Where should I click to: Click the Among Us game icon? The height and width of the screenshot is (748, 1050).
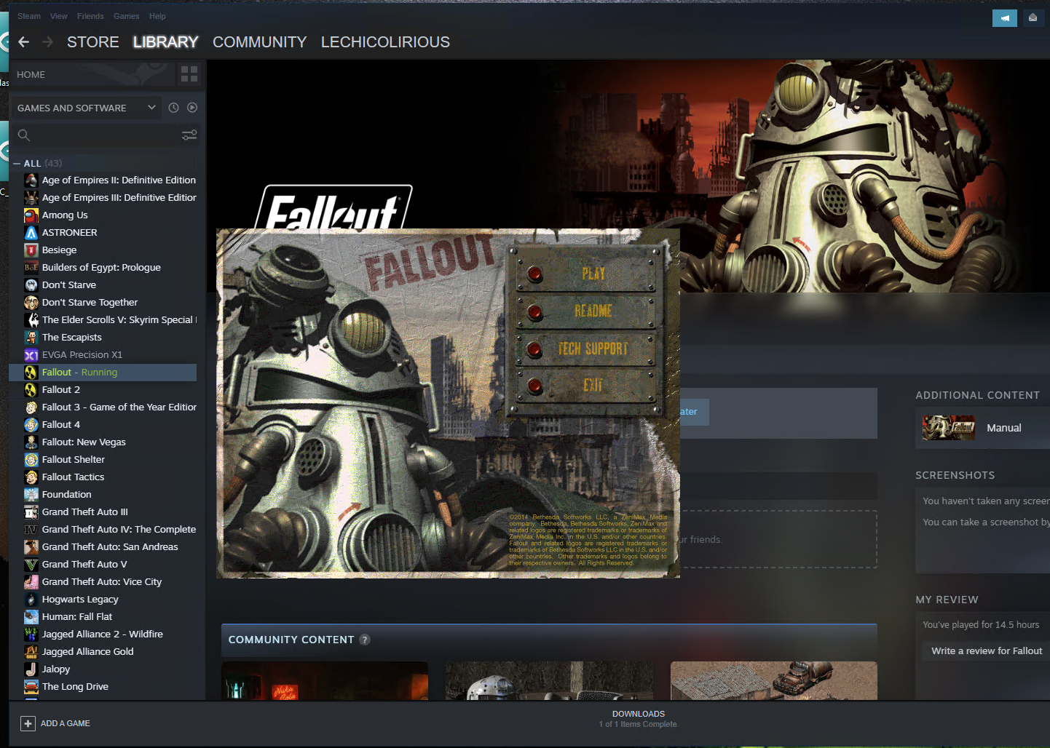[x=31, y=215]
